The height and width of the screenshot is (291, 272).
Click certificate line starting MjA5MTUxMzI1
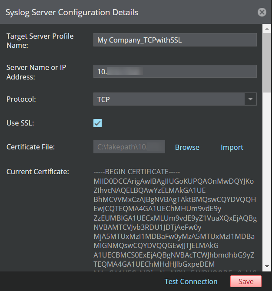click(174, 236)
